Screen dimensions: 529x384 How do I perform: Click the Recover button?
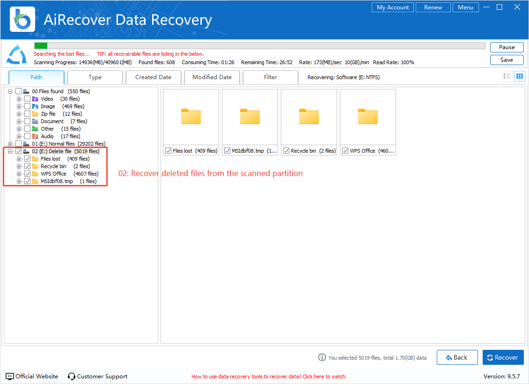503,357
